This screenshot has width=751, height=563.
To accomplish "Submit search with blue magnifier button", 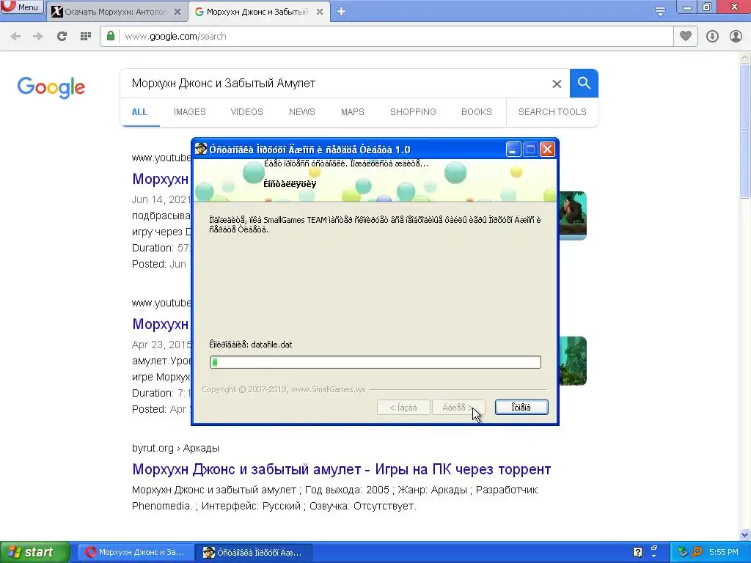I will point(584,84).
